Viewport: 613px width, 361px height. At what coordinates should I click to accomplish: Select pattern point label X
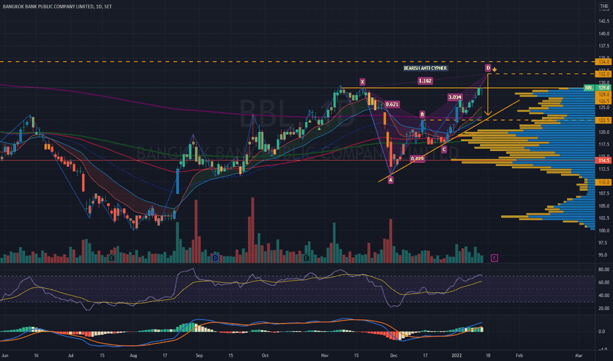(362, 81)
